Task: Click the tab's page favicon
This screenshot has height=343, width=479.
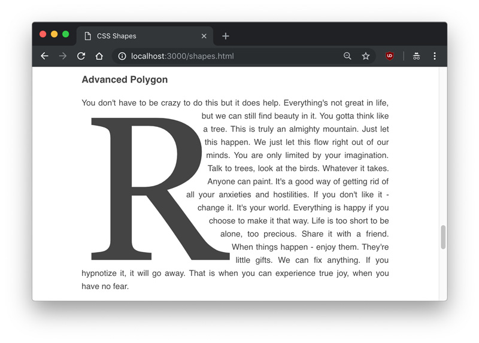Action: (x=88, y=36)
